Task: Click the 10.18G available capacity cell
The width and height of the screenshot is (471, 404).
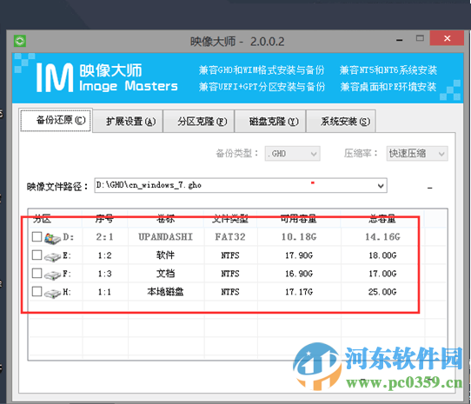Action: (299, 237)
